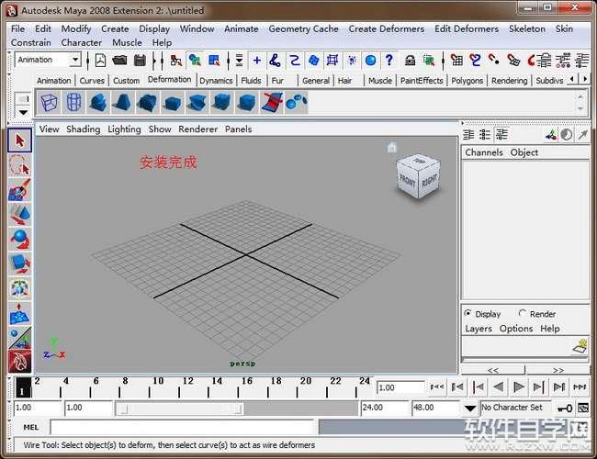Select the Soft Modification tool
Screen dimensions: 597x459
coord(20,312)
